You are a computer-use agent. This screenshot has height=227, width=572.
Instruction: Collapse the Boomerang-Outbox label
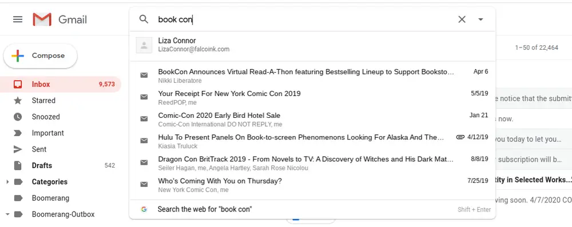coord(7,214)
